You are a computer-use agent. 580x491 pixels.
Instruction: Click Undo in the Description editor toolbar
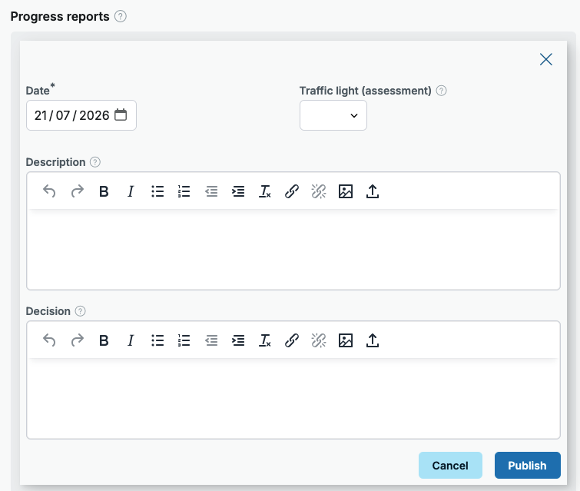click(x=49, y=191)
